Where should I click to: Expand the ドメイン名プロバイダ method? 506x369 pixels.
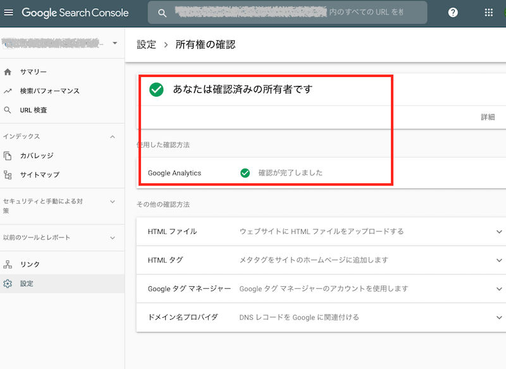click(499, 317)
